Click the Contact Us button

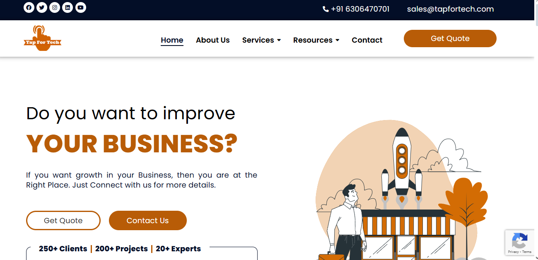coord(147,221)
